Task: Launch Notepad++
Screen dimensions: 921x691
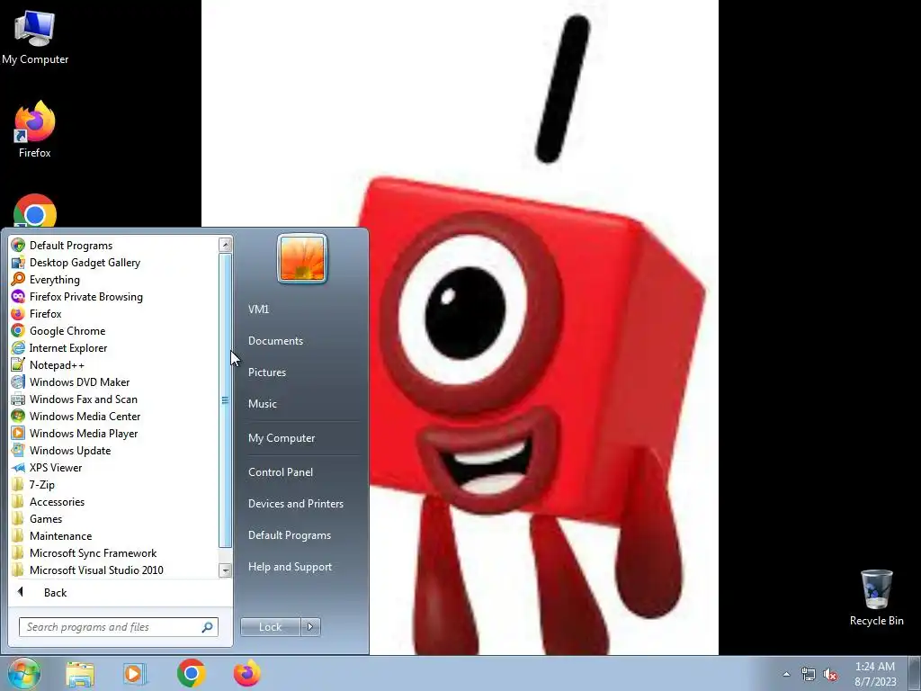Action: (x=114, y=365)
